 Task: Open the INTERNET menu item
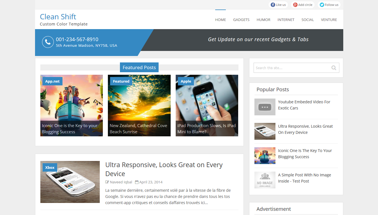point(286,20)
